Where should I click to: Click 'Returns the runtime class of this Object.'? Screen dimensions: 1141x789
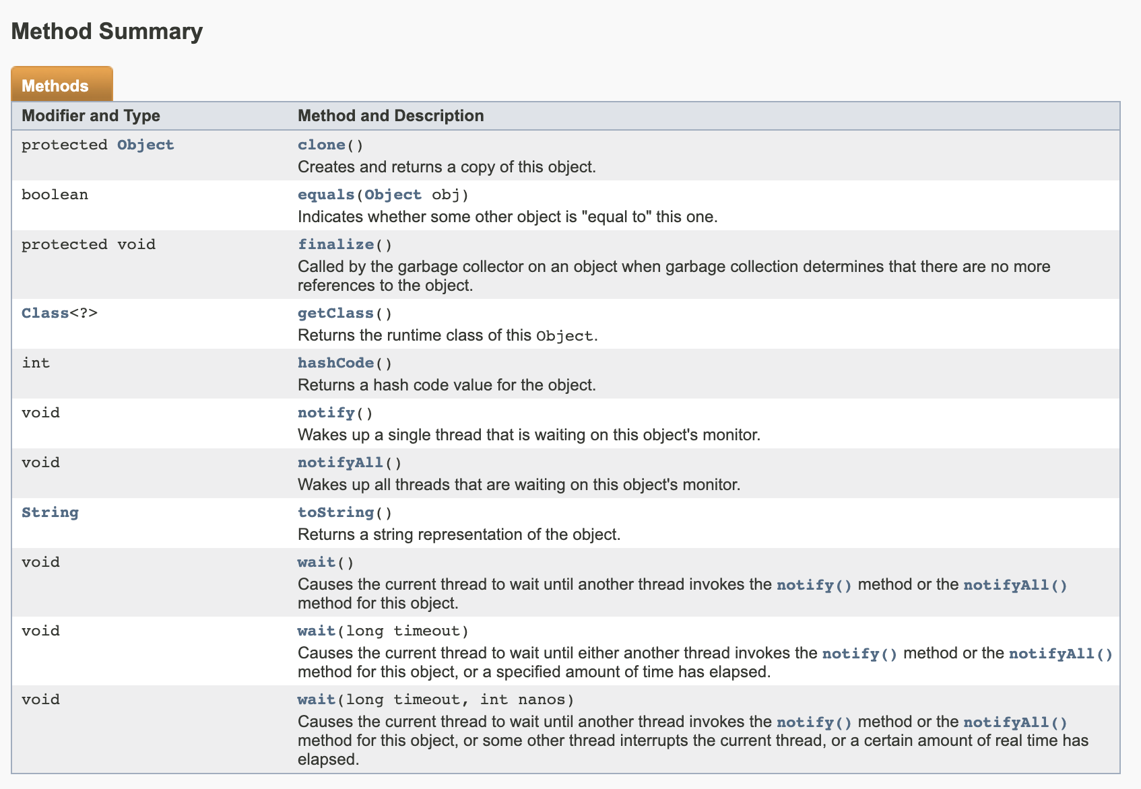tap(447, 335)
